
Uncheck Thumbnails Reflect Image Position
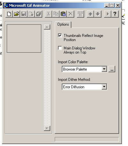[60, 35]
